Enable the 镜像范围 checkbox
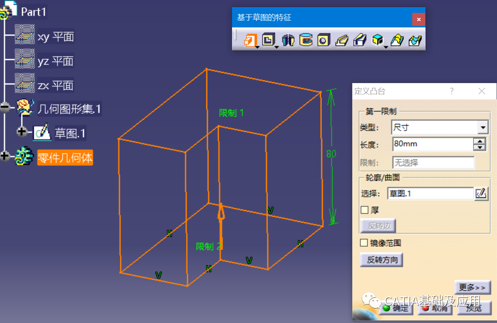This screenshot has height=323, width=497. click(364, 243)
